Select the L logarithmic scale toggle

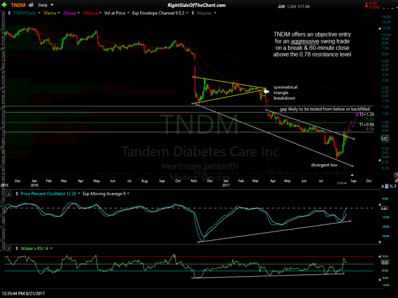387,187
